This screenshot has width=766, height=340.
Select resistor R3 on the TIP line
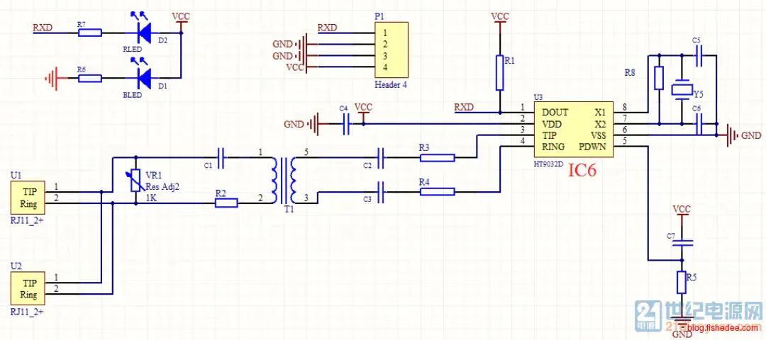pos(438,158)
